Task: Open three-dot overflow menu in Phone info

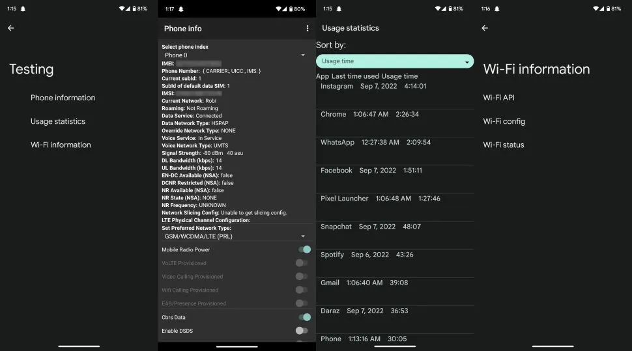Action: tap(308, 29)
